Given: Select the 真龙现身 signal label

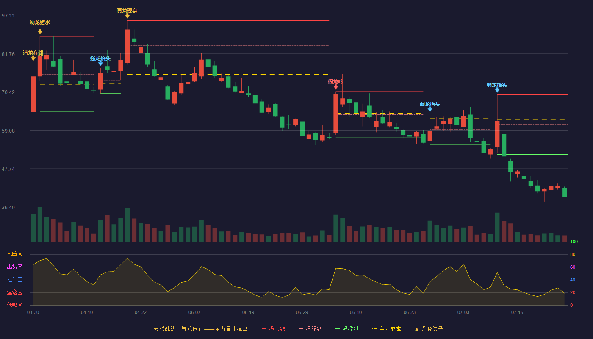Looking at the screenshot, I should pyautogui.click(x=127, y=11).
